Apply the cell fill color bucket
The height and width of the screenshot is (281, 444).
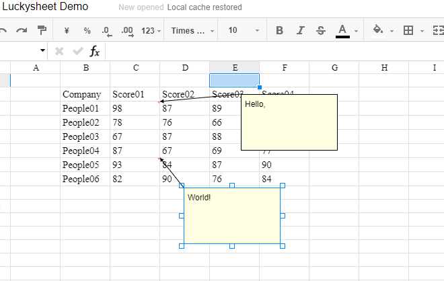378,30
